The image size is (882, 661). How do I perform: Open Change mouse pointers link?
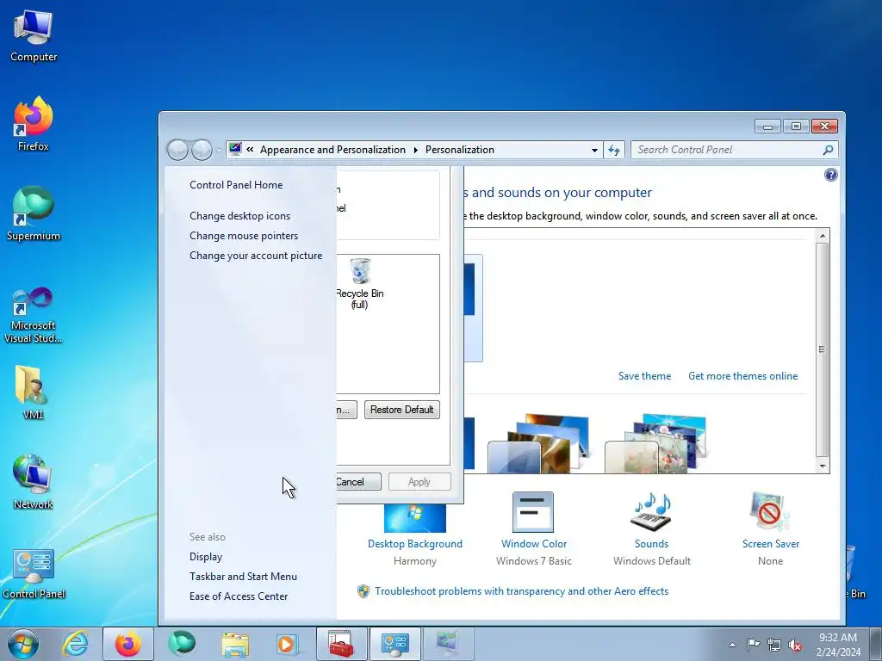(x=244, y=236)
